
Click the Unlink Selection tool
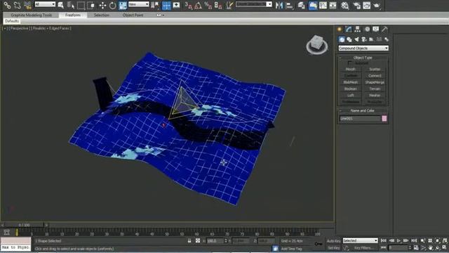[x=17, y=5]
